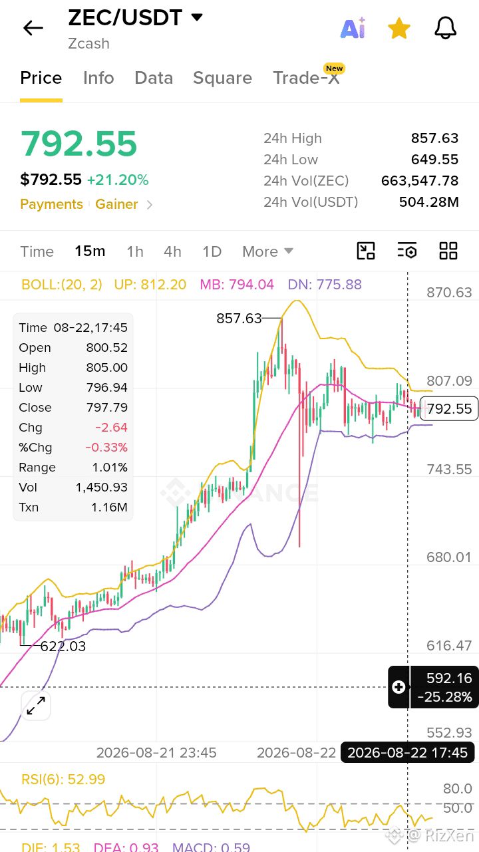Click the Close 797.79 row in candle info
479x852 pixels.
(73, 407)
